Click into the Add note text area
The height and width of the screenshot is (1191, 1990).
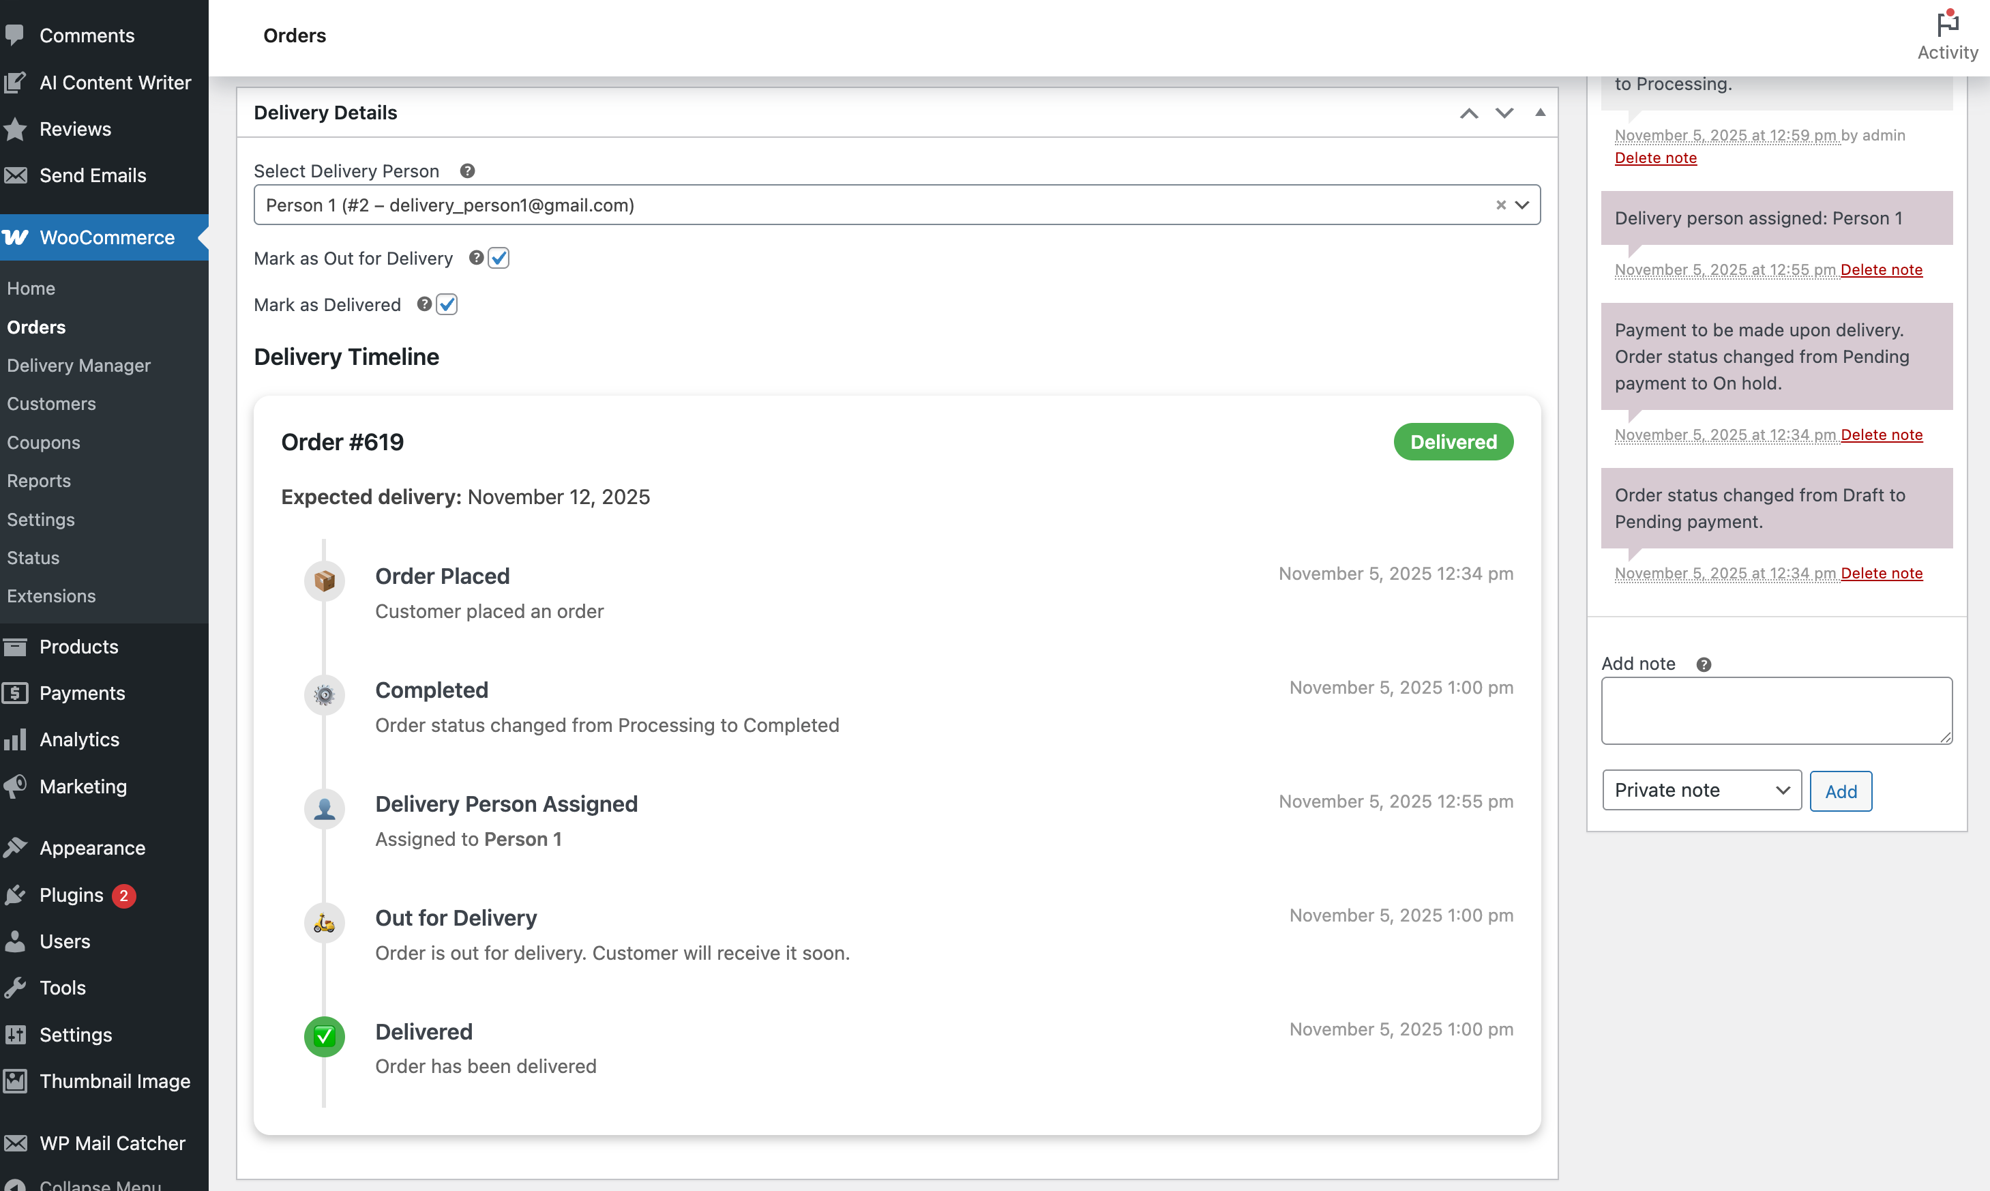coord(1776,710)
